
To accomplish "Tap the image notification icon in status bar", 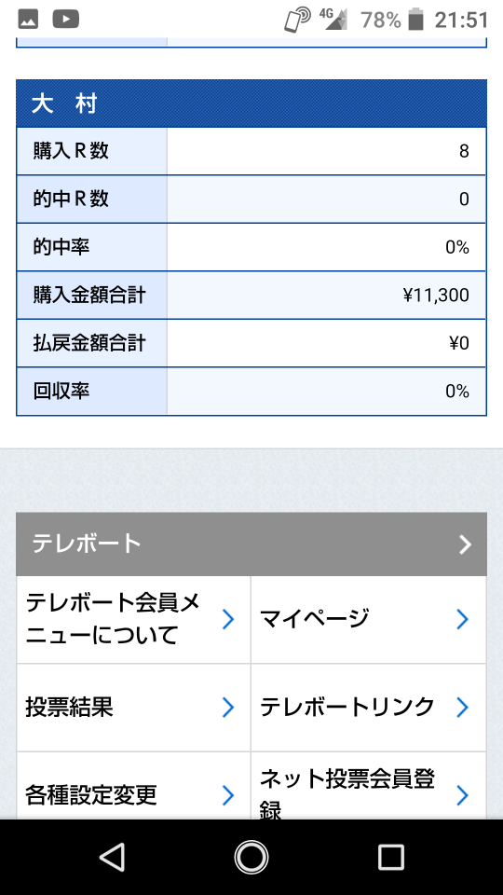I will click(28, 20).
